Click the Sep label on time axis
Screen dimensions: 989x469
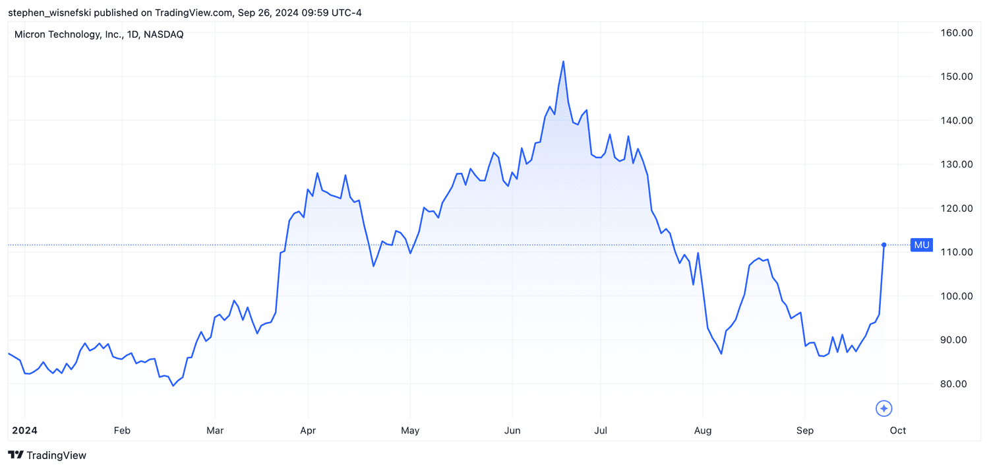[x=805, y=431]
